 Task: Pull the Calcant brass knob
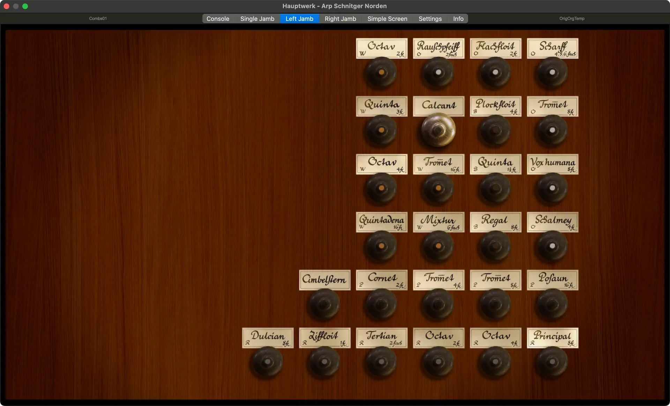(438, 130)
